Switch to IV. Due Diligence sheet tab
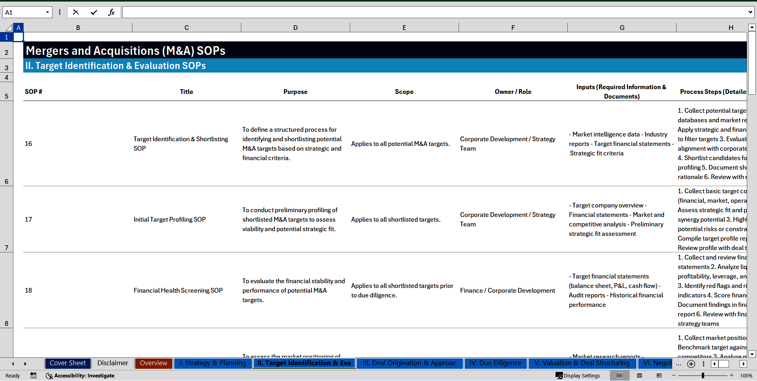 (x=495, y=363)
